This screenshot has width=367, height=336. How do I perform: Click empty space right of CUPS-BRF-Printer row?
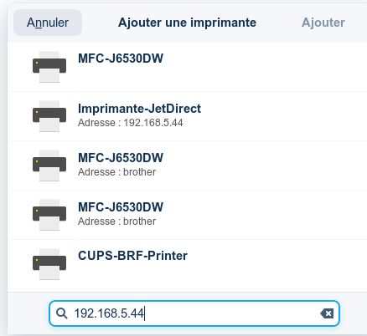click(x=277, y=264)
